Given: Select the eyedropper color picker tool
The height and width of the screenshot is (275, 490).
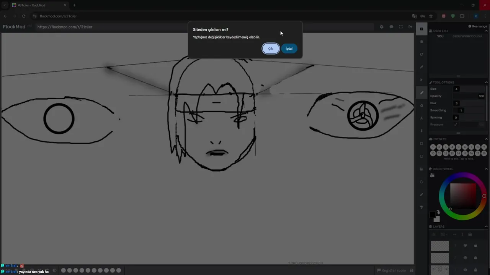Looking at the screenshot, I should pos(421,67).
